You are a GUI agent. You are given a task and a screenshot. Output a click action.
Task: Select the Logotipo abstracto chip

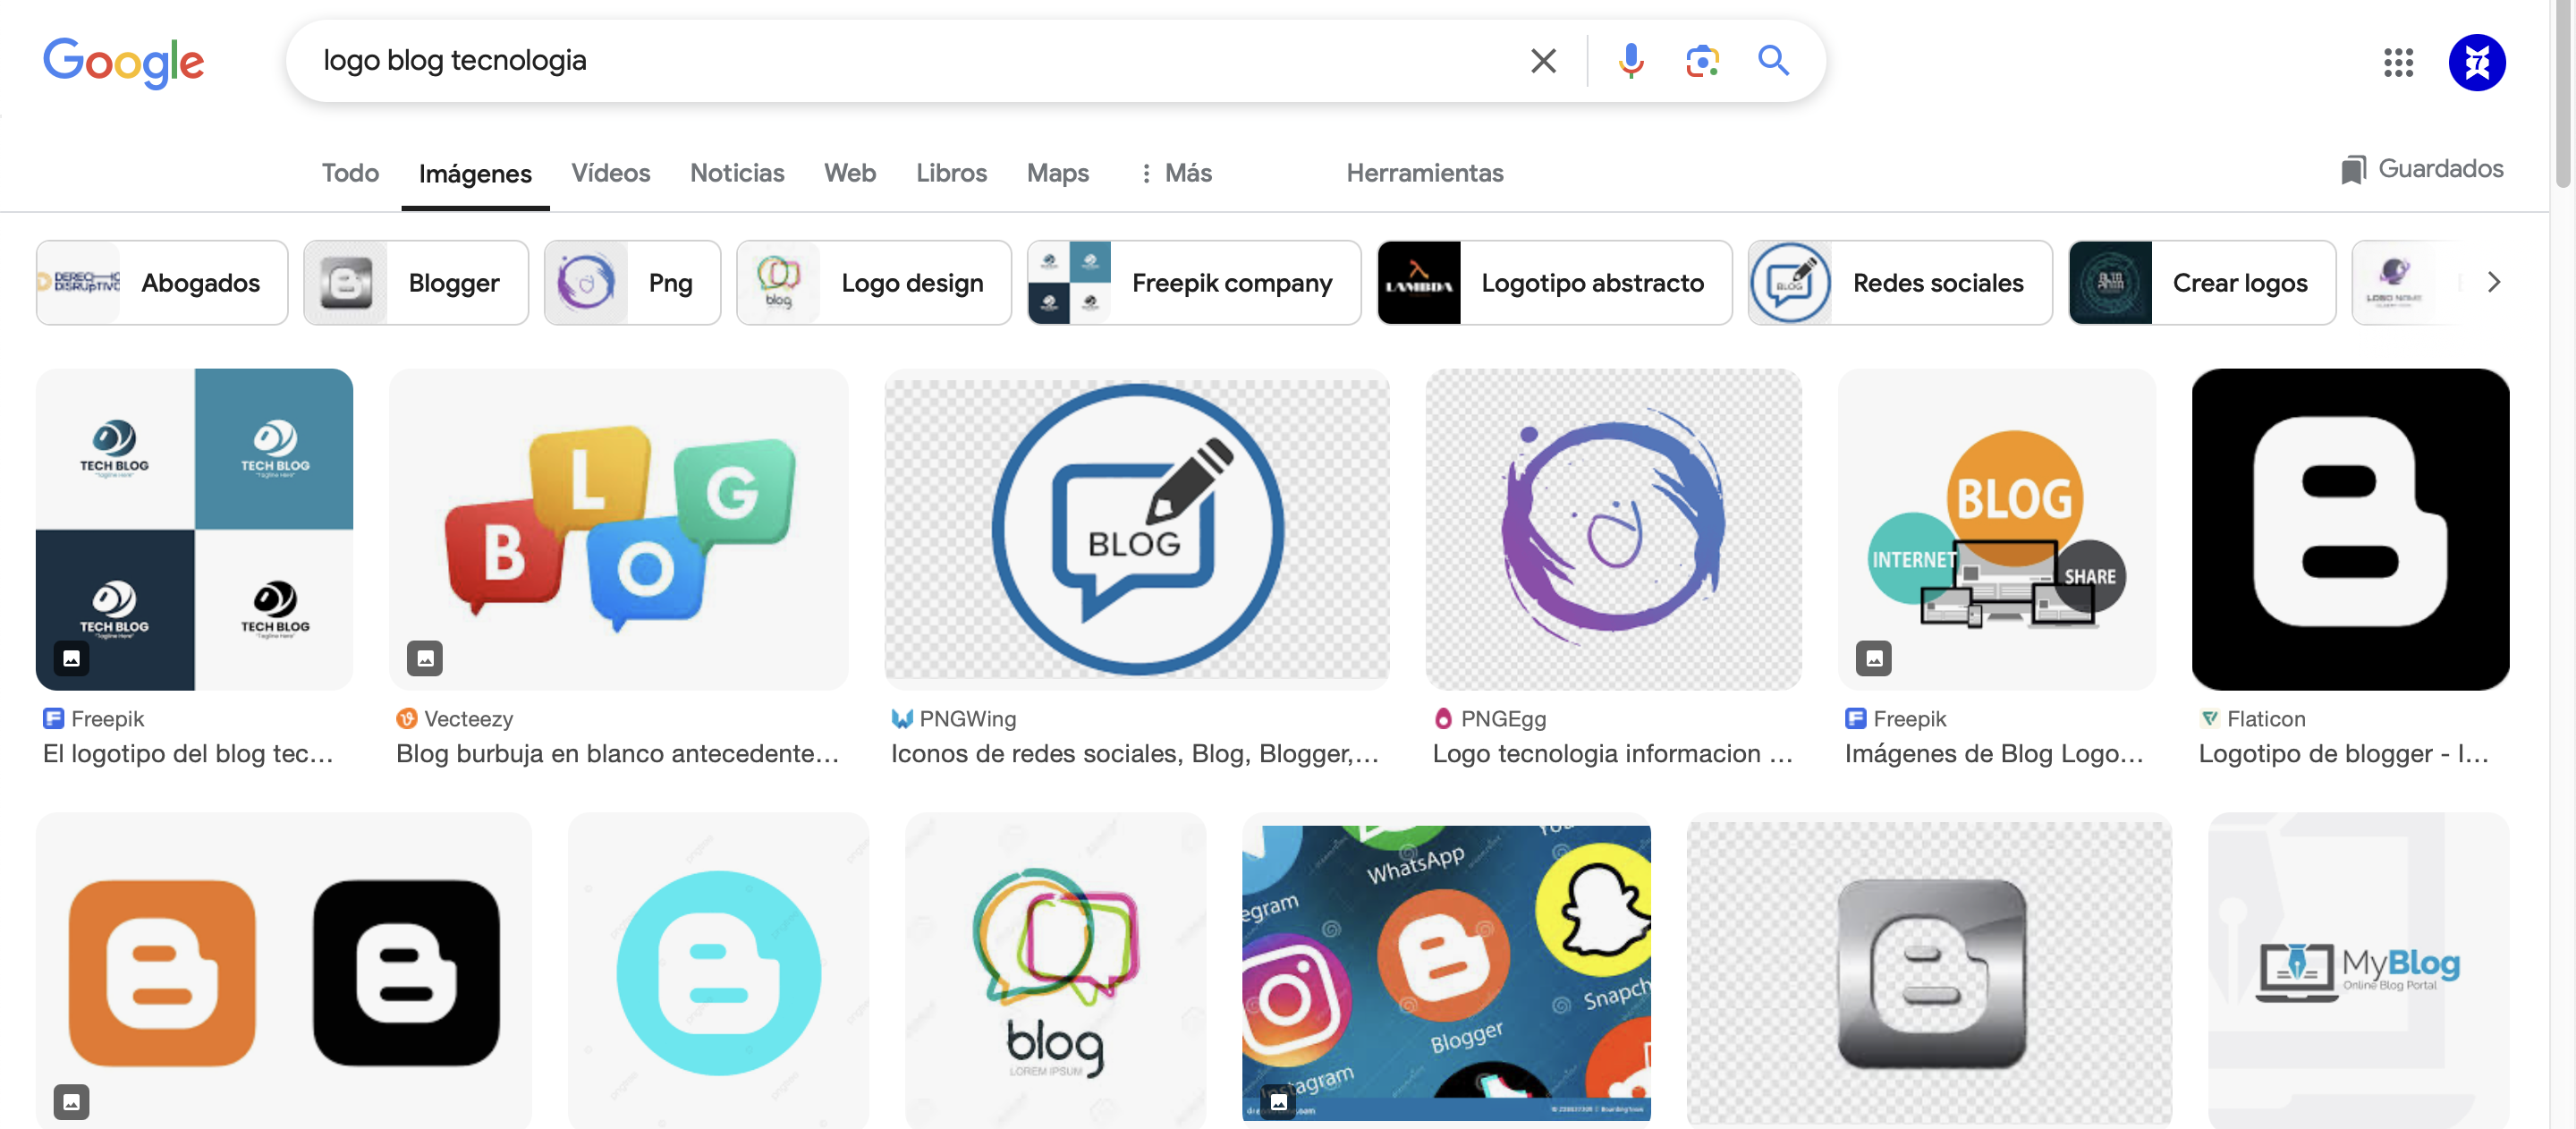click(x=1554, y=283)
